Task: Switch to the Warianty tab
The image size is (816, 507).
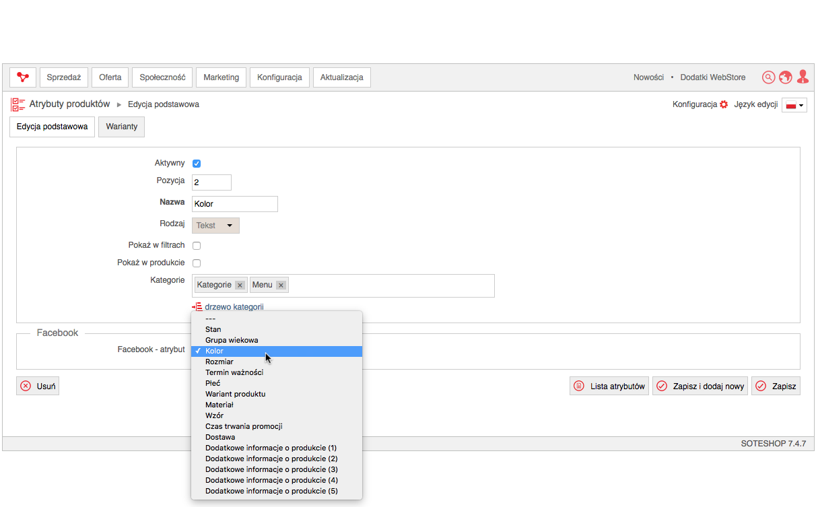Action: coord(121,127)
